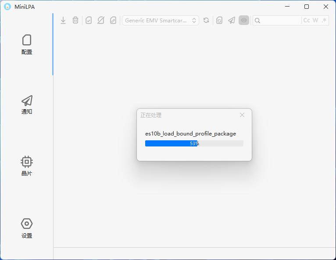Toggle regex search option
This screenshot has height=260, width=336.
[324, 20]
